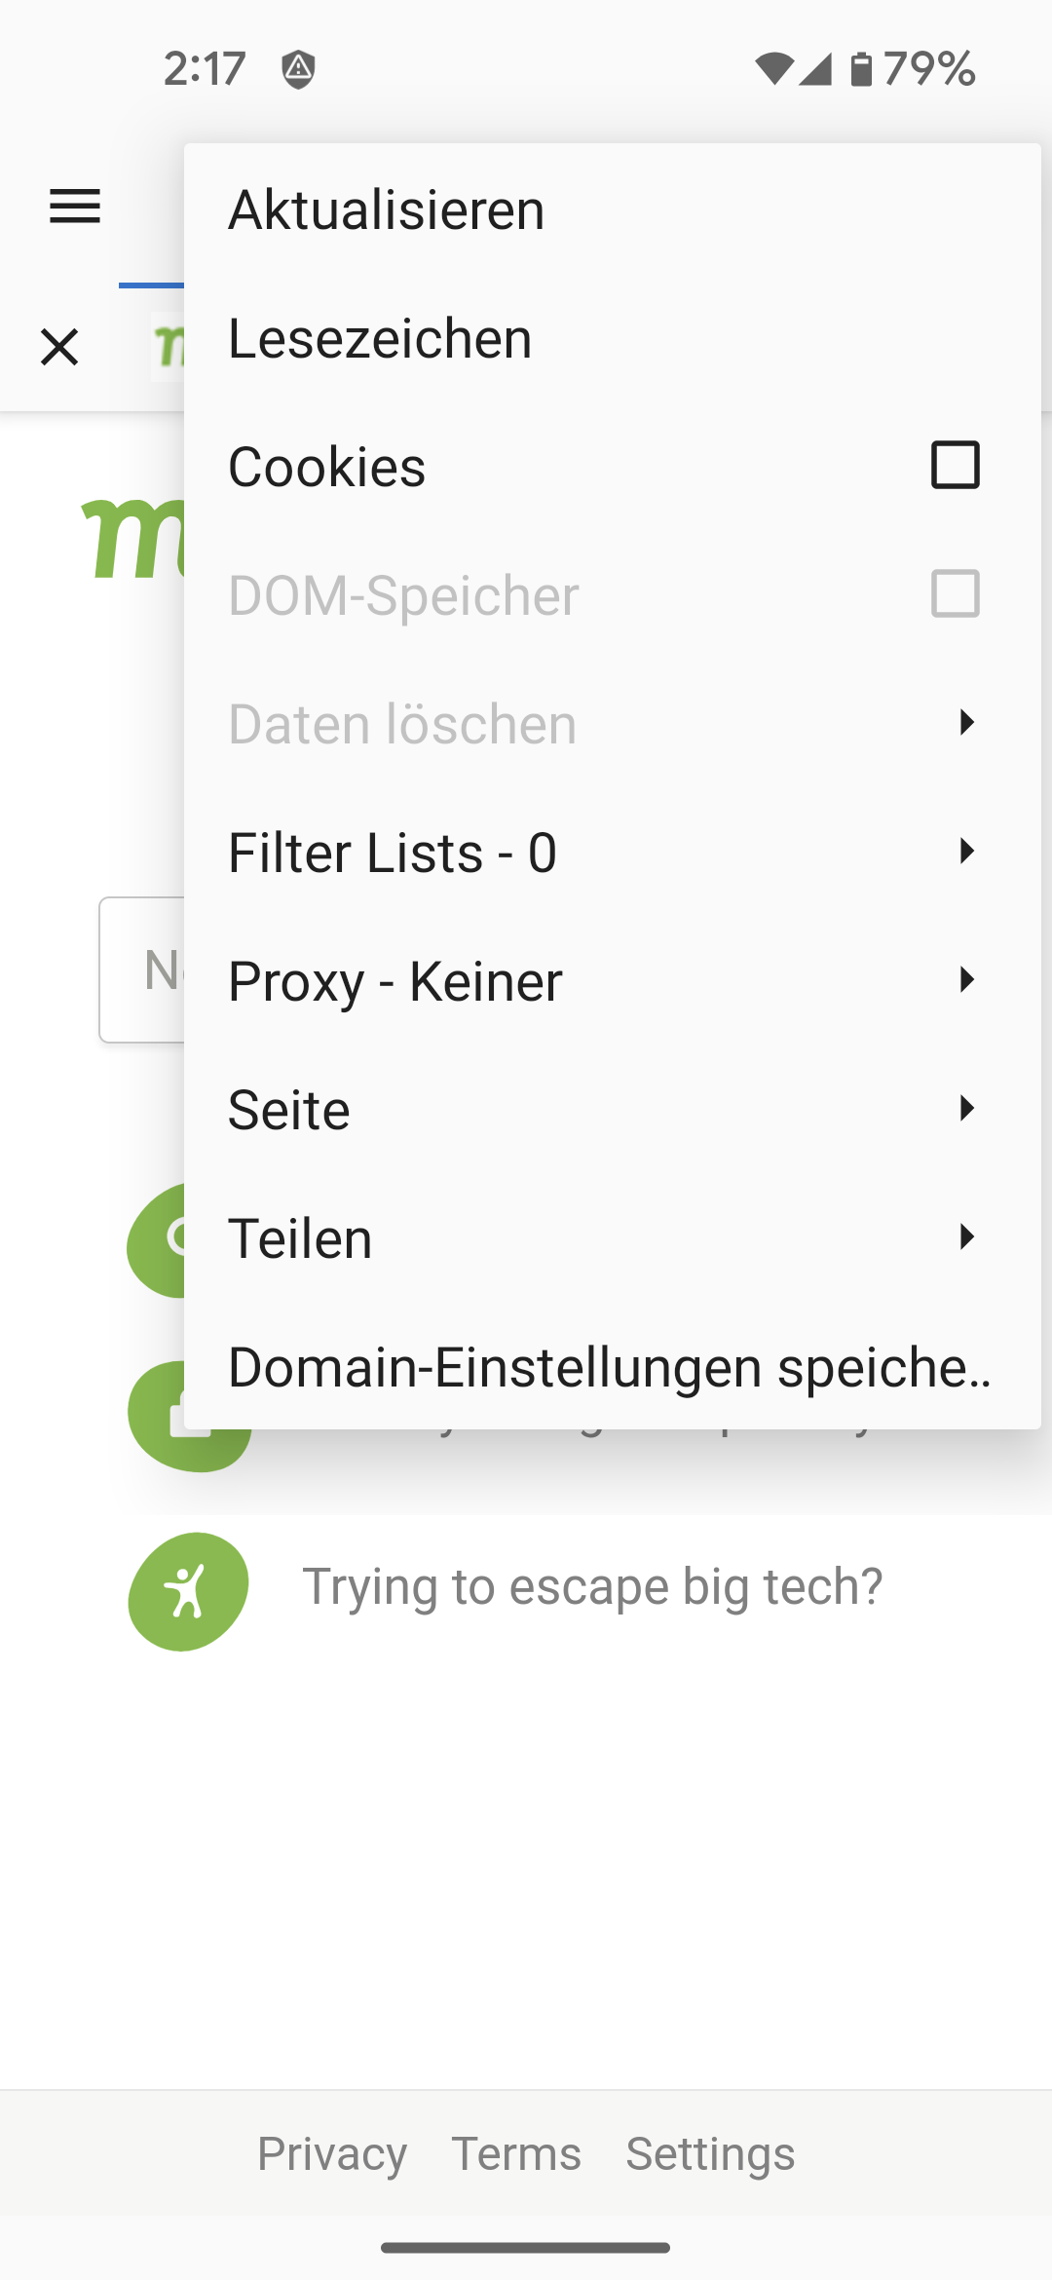1052x2280 pixels.
Task: Expand the Proxy - Keiner submenu arrow
Action: 966,979
